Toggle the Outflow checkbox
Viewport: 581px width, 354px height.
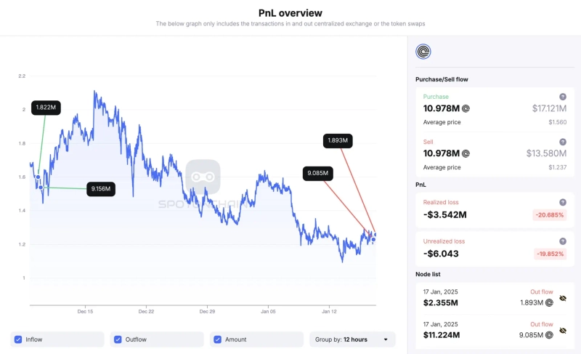click(118, 339)
